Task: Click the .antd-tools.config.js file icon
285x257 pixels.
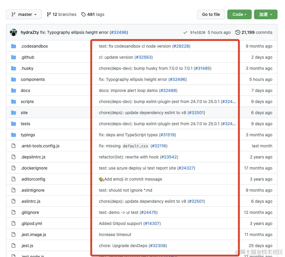Action: tap(14, 146)
